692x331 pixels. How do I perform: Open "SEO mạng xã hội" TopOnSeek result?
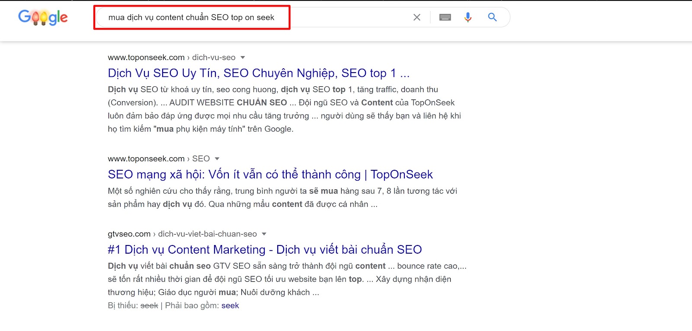pos(270,174)
